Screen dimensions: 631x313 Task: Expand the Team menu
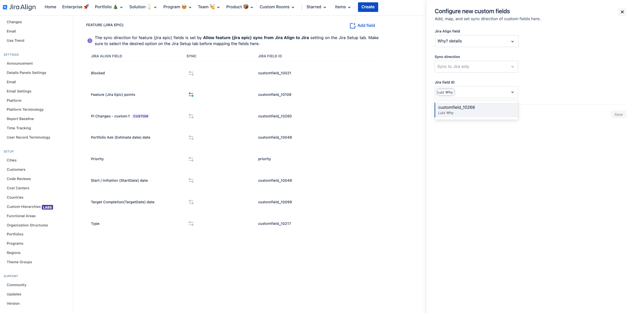[x=209, y=7]
